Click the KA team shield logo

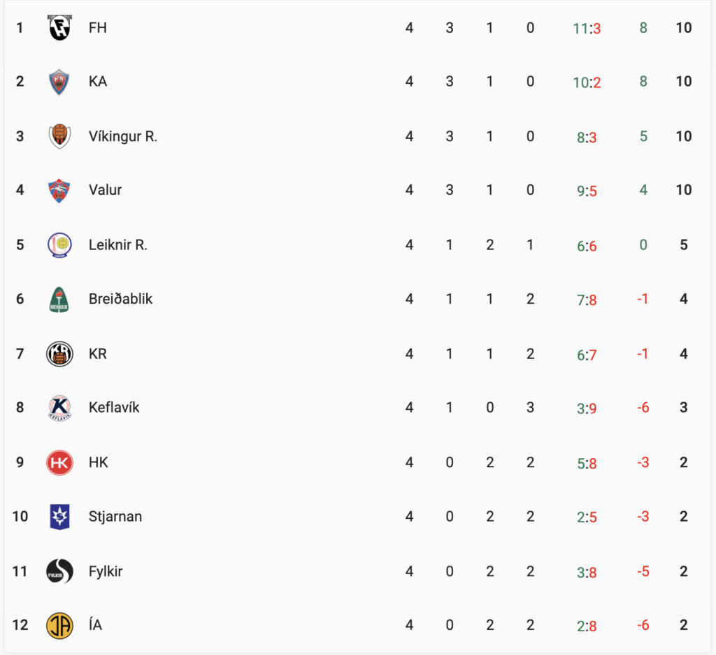click(59, 82)
